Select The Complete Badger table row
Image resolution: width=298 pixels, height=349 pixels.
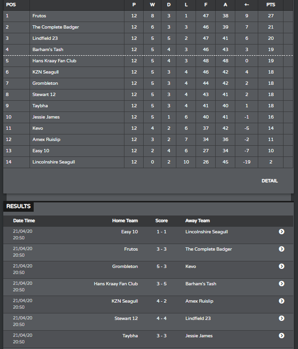(148, 27)
